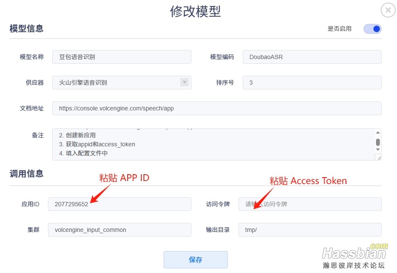Click the 修改模型 dialog title

click(x=195, y=12)
